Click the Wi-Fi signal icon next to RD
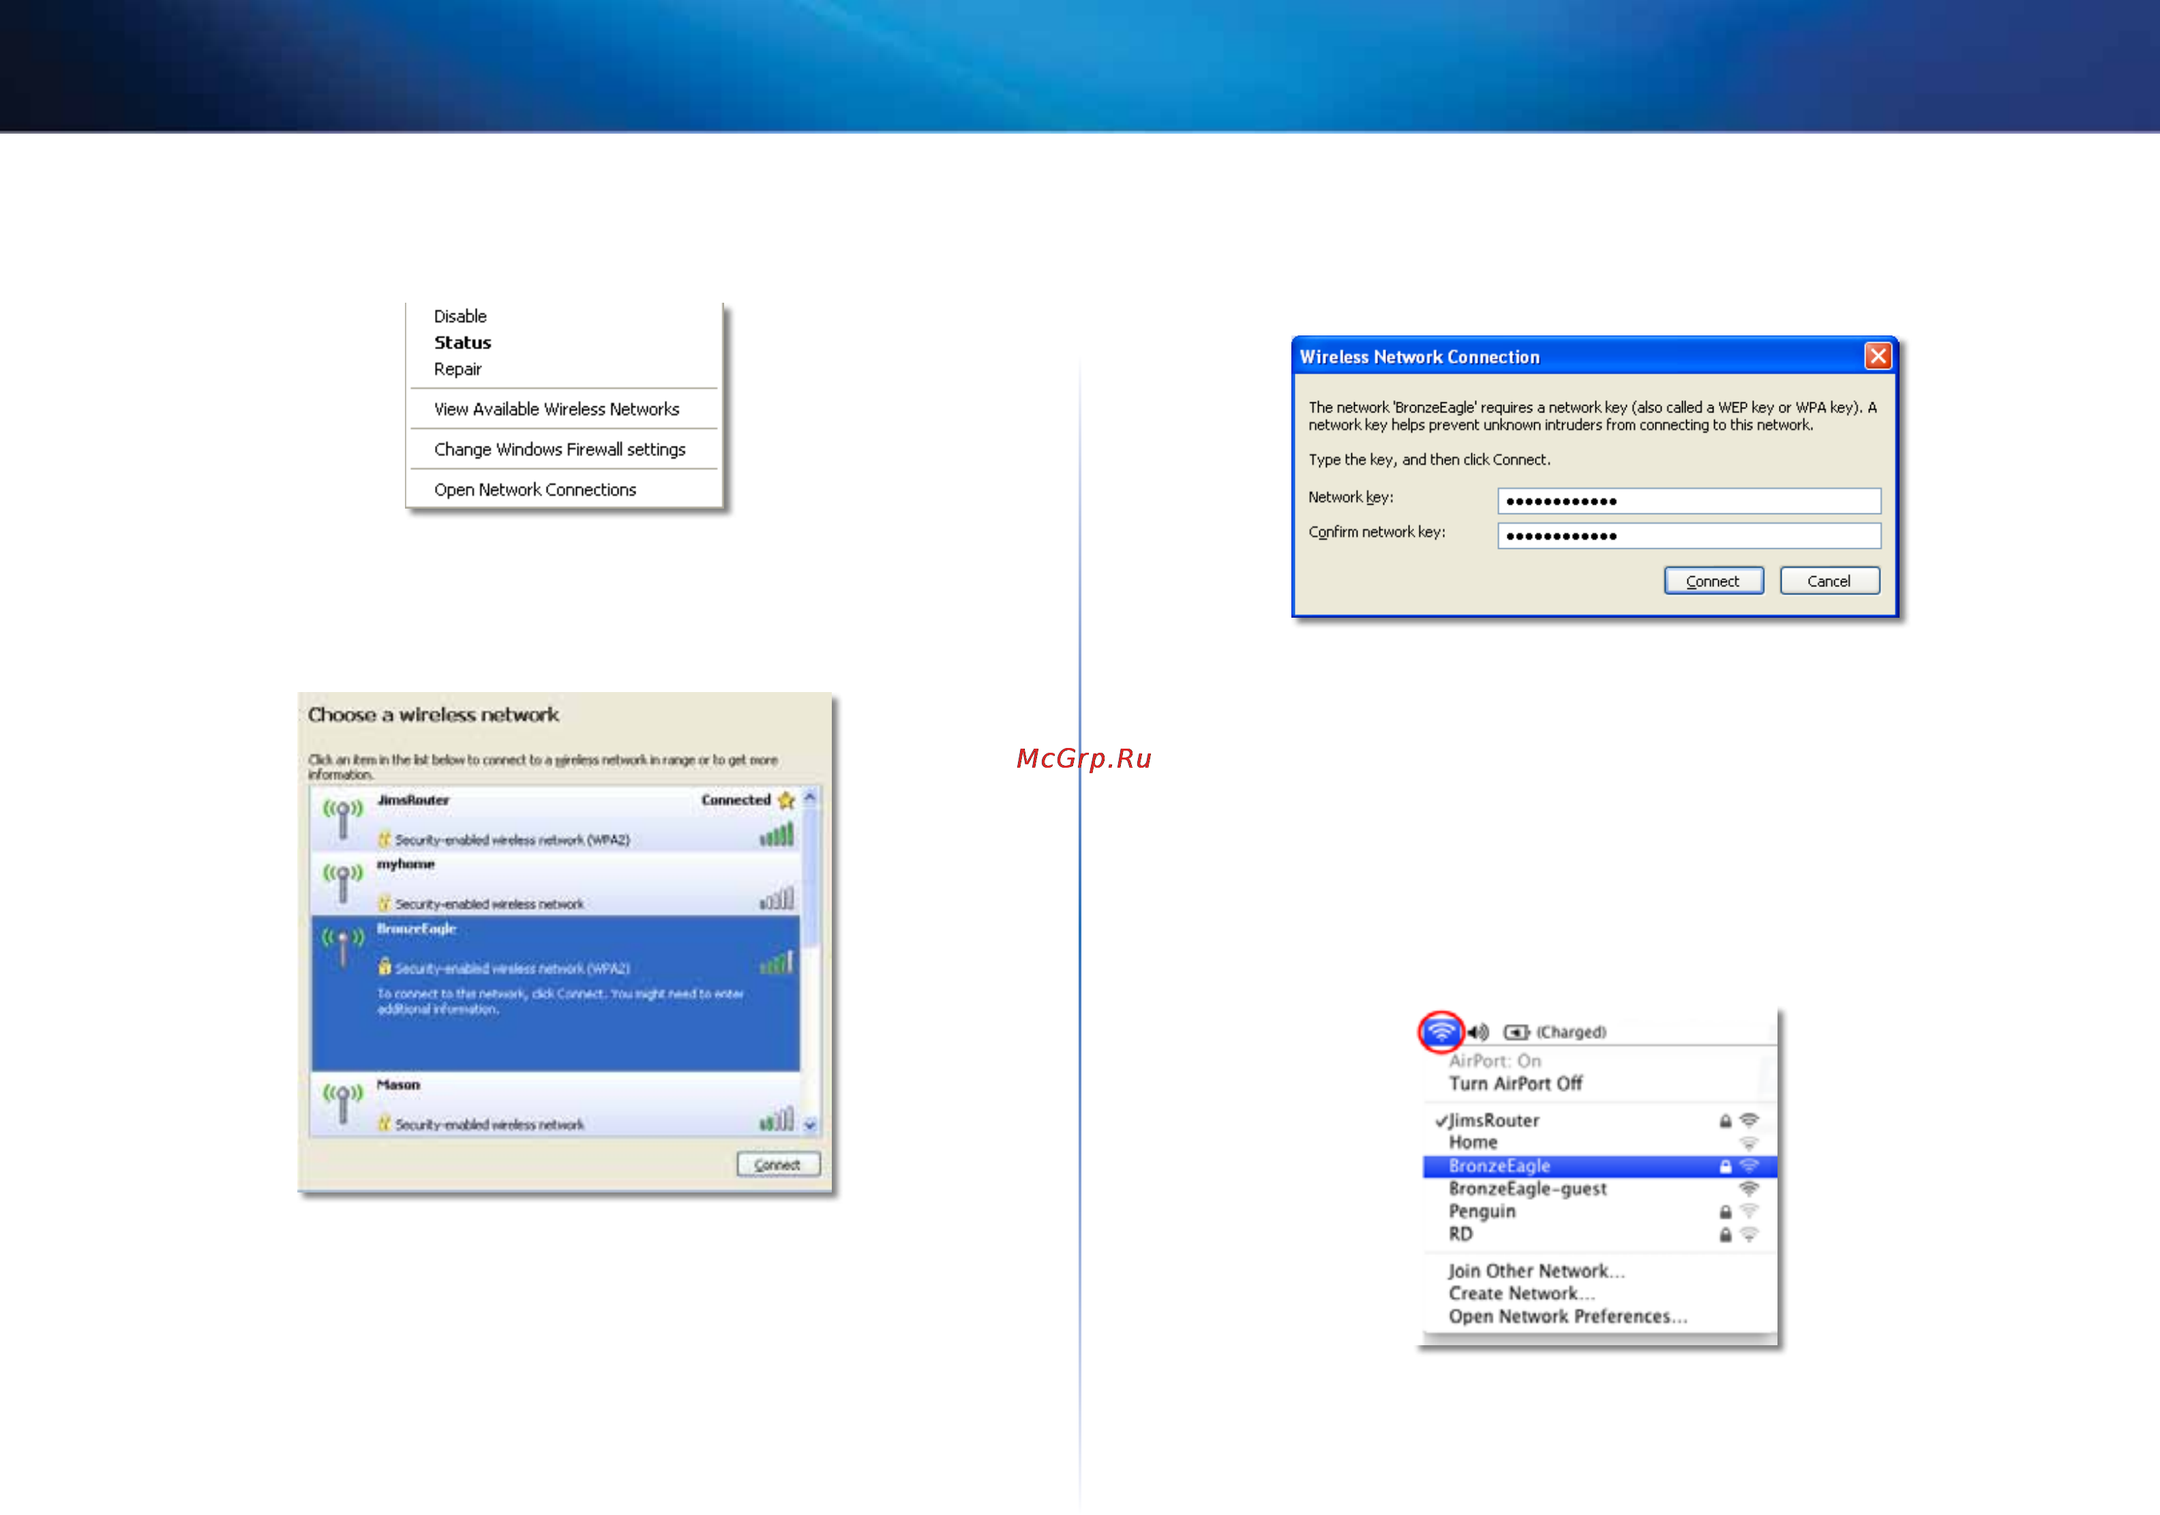The width and height of the screenshot is (2160, 1515). coord(1749,1233)
